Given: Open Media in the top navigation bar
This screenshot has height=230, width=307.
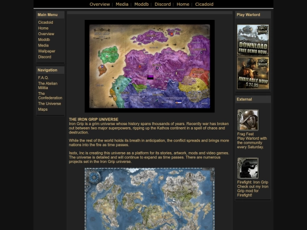Looking at the screenshot, I should coord(122,4).
